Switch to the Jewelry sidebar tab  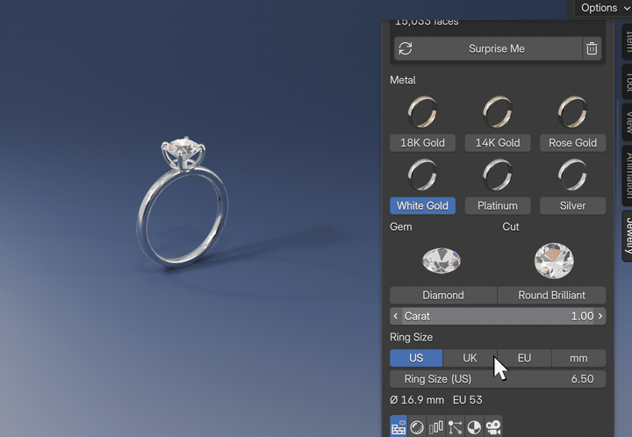(627, 236)
